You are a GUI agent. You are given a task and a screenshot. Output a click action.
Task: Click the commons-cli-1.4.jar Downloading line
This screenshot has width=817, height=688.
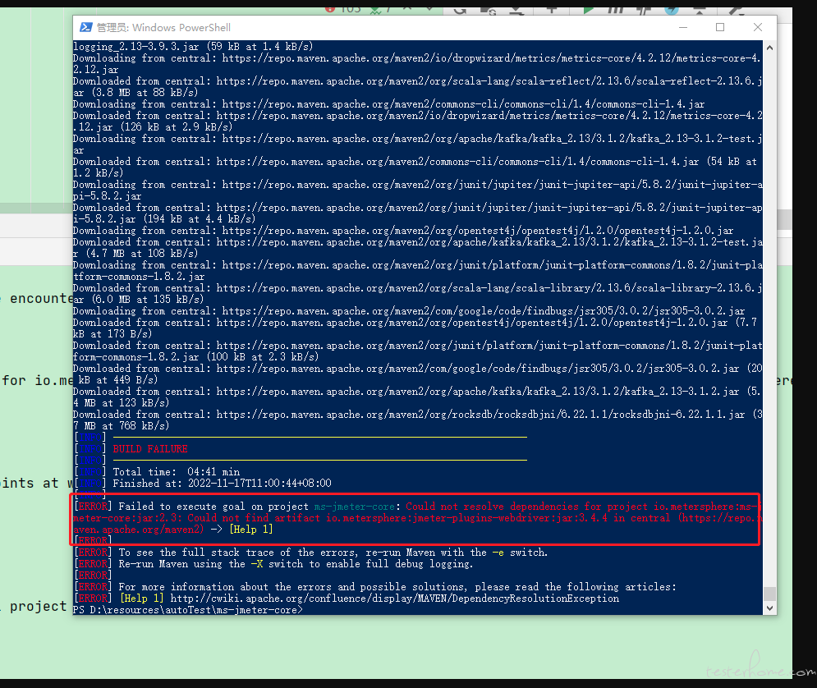tap(388, 104)
